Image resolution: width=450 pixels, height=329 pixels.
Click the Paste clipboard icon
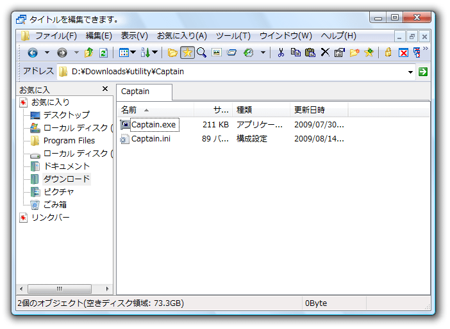click(310, 52)
